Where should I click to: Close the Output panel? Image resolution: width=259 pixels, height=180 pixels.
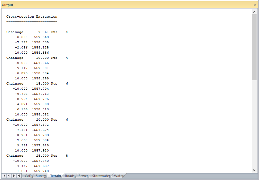click(x=255, y=5)
